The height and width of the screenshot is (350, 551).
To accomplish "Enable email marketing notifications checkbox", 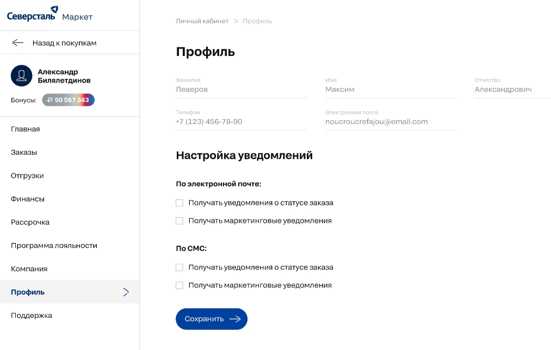I will (x=179, y=221).
